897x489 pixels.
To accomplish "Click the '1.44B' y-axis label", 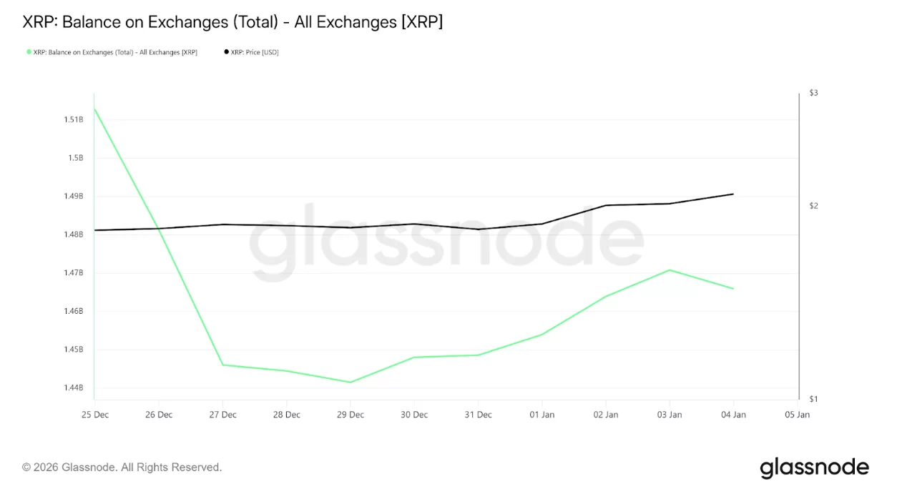I will pyautogui.click(x=74, y=388).
